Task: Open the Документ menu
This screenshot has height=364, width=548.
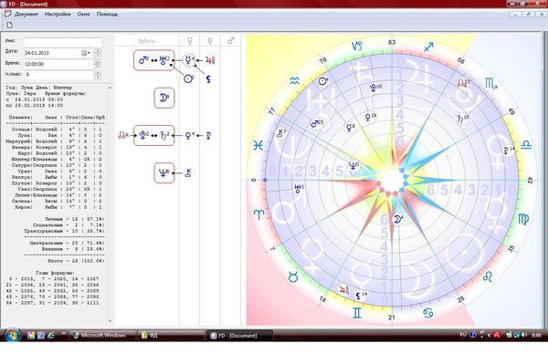Action: point(26,15)
